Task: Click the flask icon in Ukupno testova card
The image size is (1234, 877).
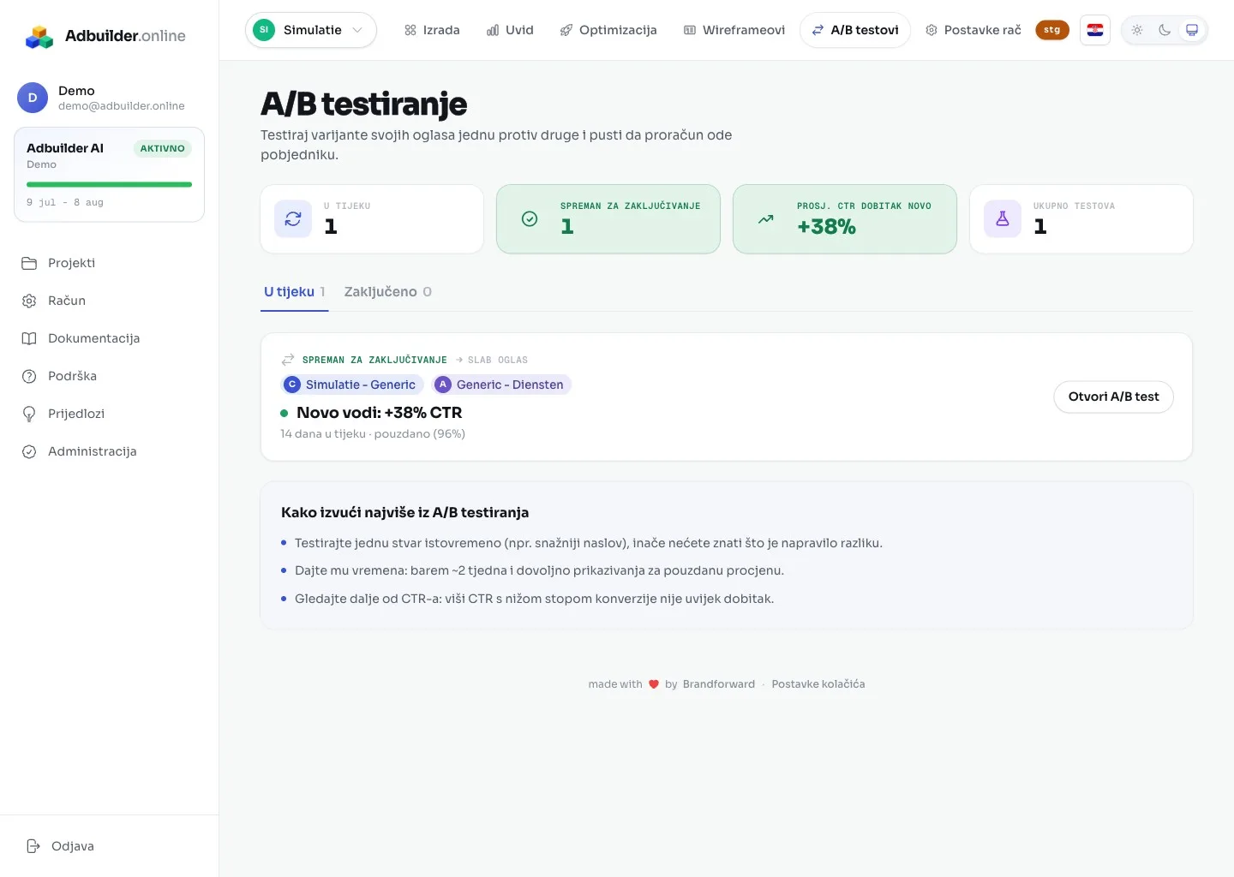Action: 1003,219
